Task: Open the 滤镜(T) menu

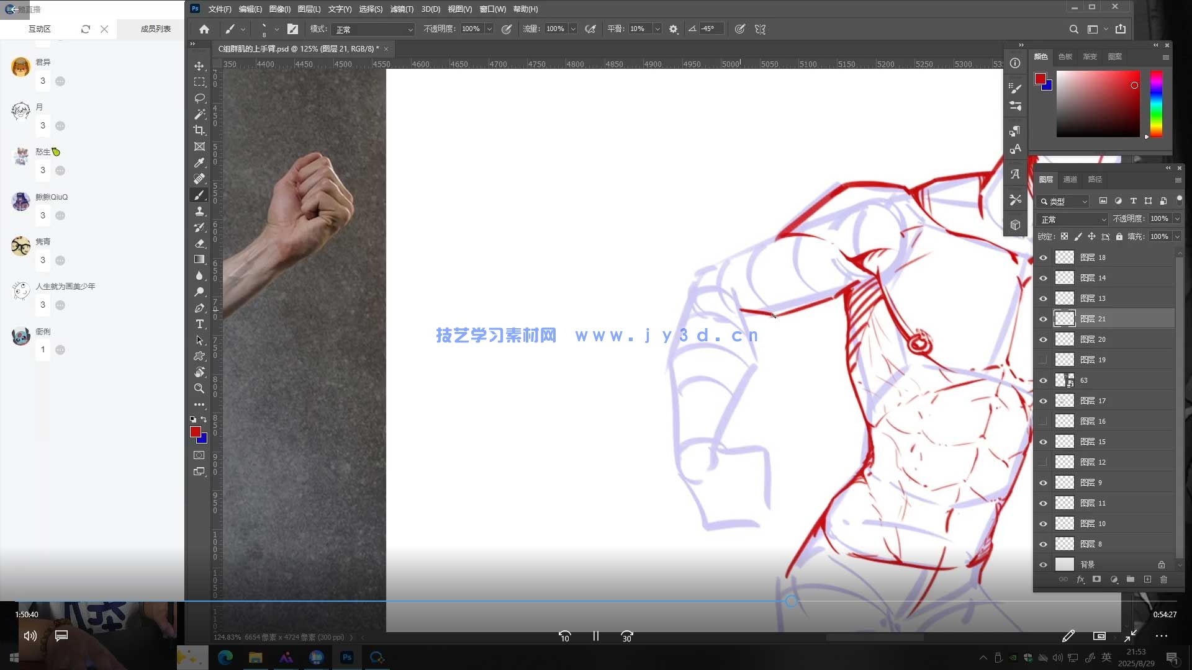Action: click(x=402, y=9)
